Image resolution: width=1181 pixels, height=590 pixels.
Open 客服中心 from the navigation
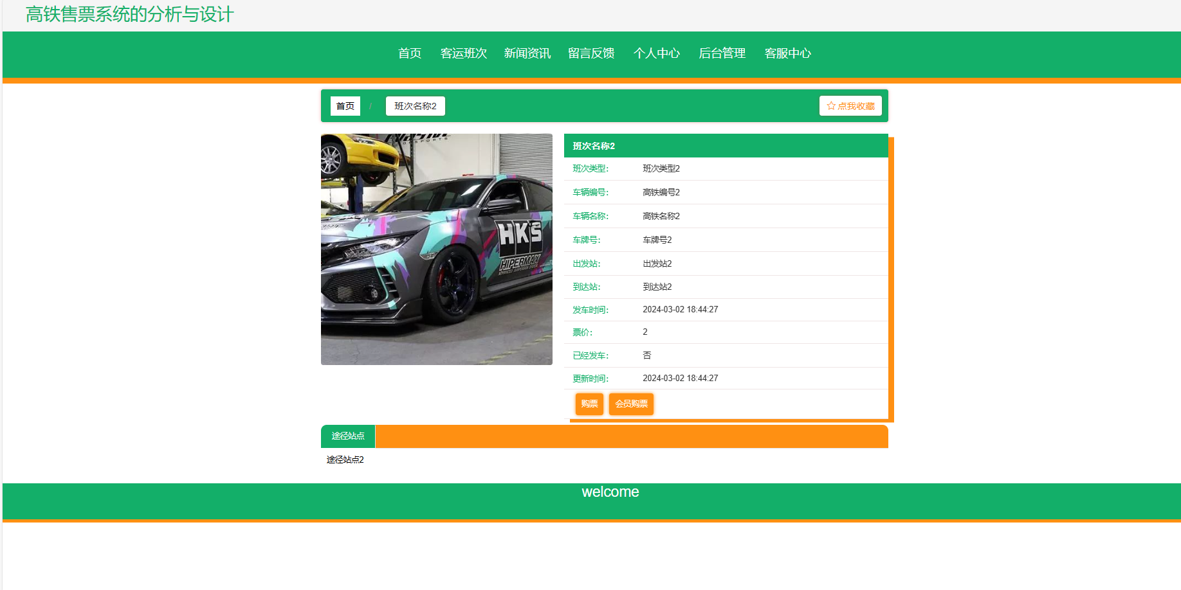point(788,53)
